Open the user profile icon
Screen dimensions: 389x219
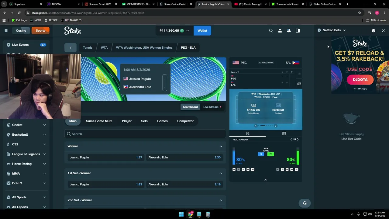pyautogui.click(x=280, y=30)
